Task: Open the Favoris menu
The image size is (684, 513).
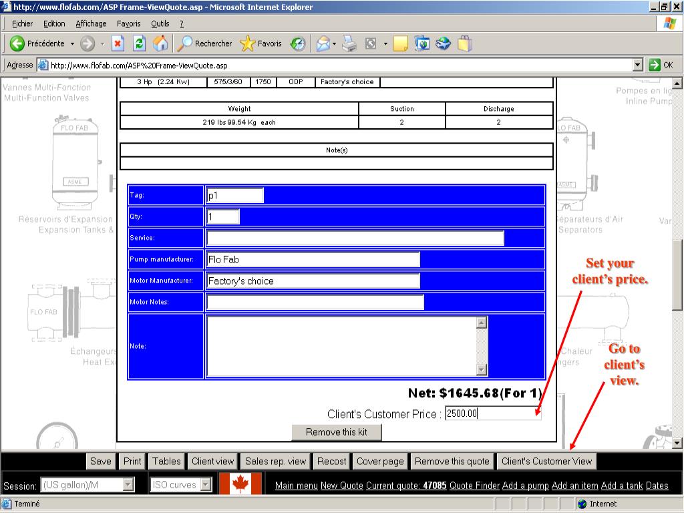Action: [x=129, y=23]
